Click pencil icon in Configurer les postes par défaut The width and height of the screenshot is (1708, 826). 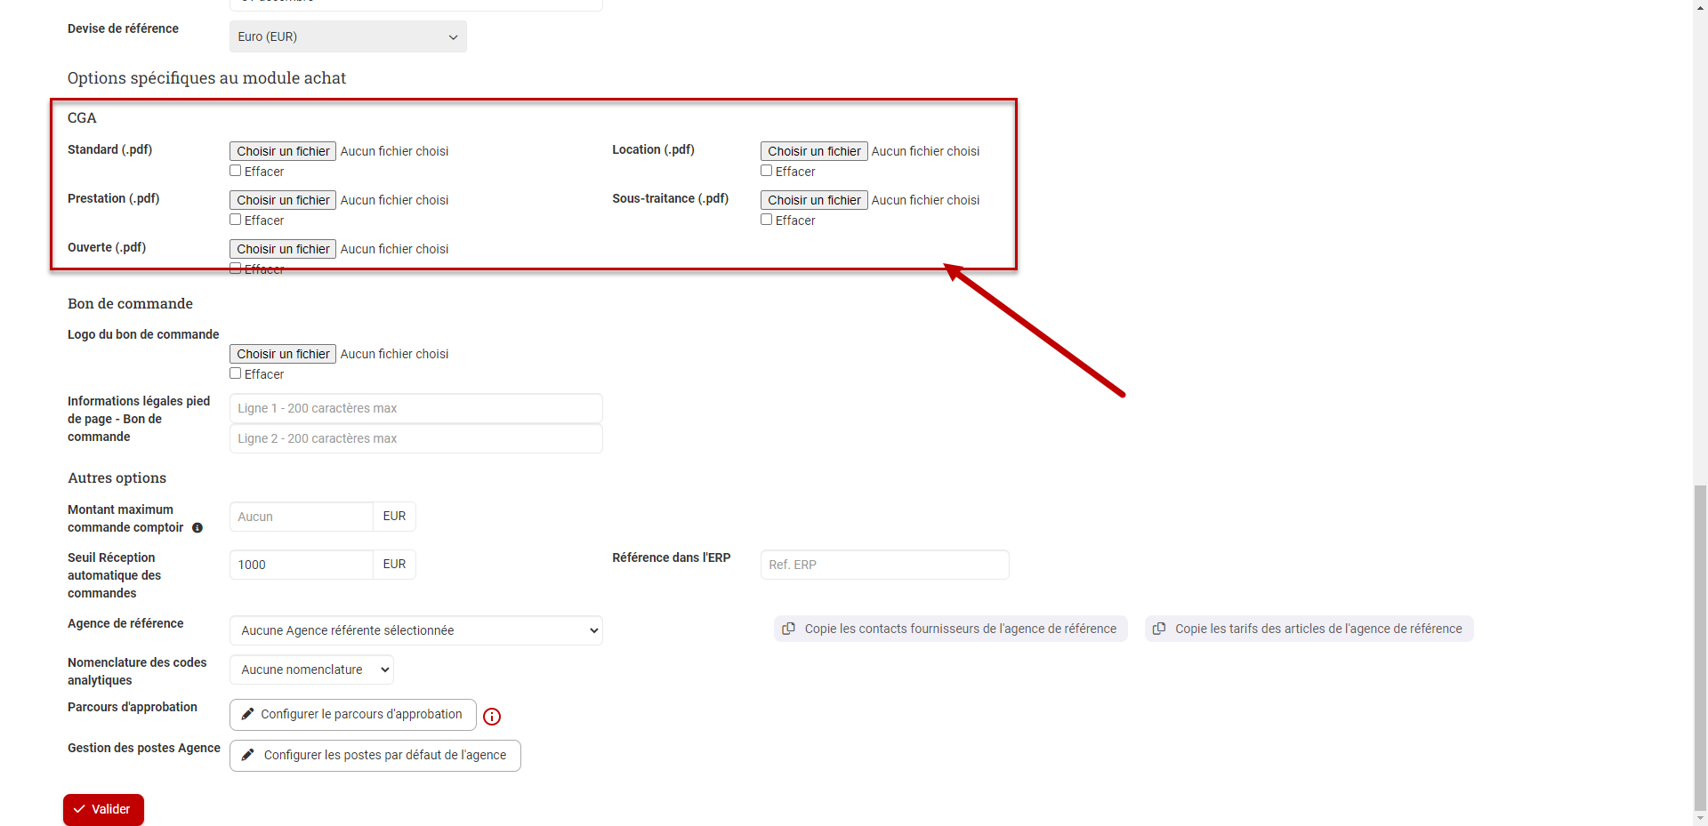pyautogui.click(x=248, y=755)
